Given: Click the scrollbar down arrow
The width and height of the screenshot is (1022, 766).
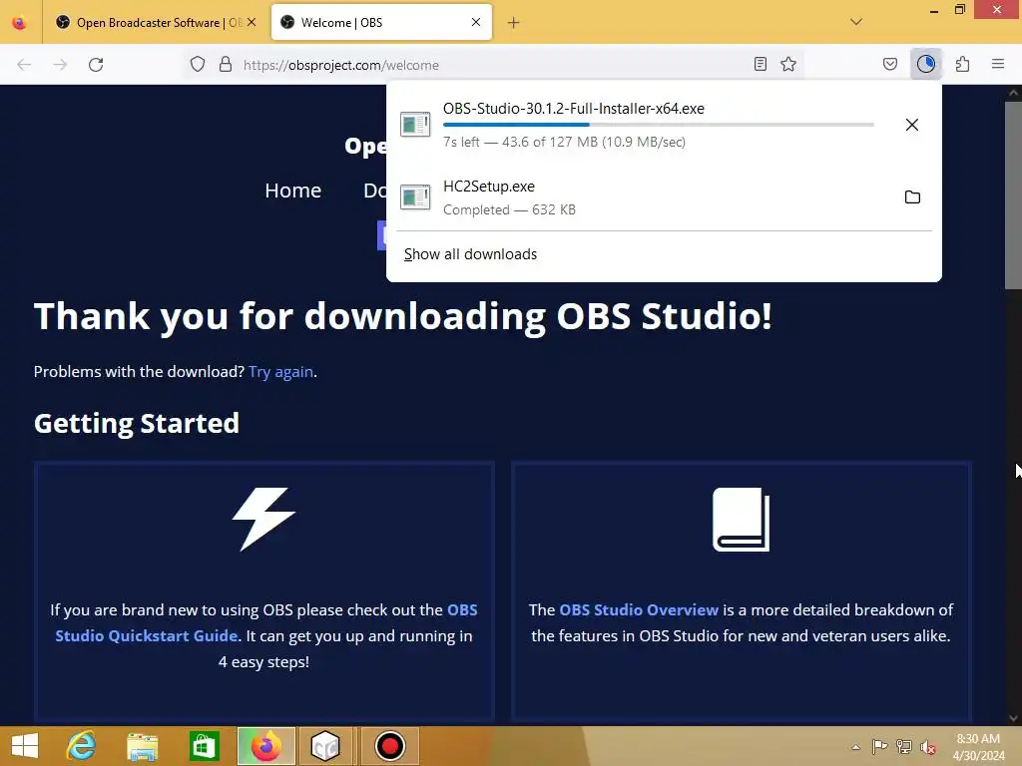Looking at the screenshot, I should 1013,718.
